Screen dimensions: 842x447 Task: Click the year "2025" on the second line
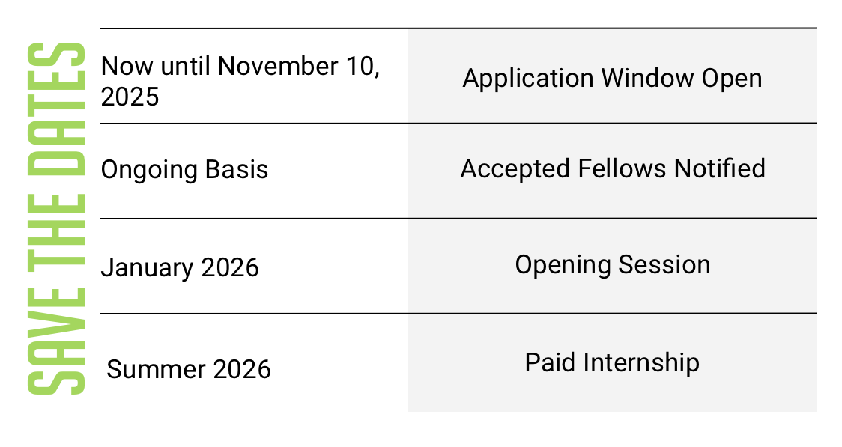click(130, 97)
